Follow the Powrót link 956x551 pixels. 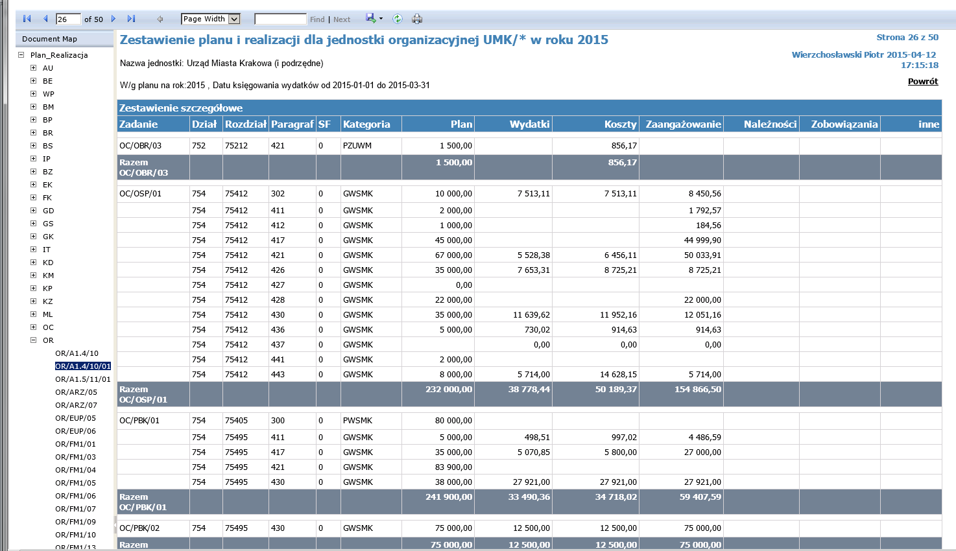click(x=923, y=81)
